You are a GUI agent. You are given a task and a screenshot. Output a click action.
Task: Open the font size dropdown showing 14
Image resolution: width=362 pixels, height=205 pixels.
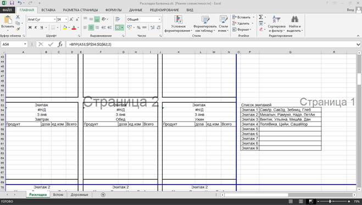pyautogui.click(x=66, y=19)
